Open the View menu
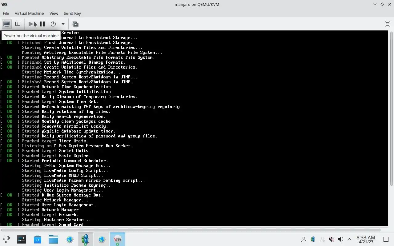This screenshot has width=394, height=246. pos(54,13)
